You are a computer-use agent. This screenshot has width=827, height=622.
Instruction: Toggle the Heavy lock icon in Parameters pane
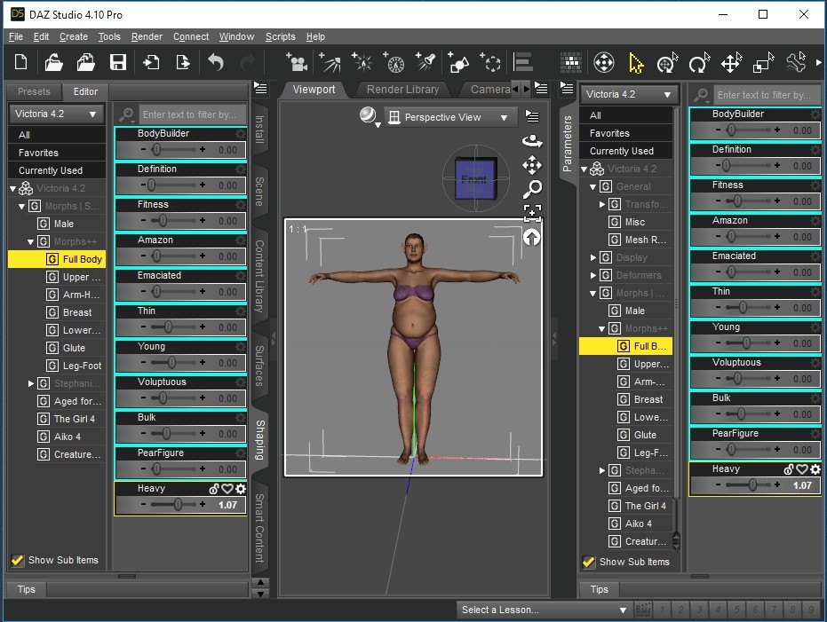tap(789, 469)
